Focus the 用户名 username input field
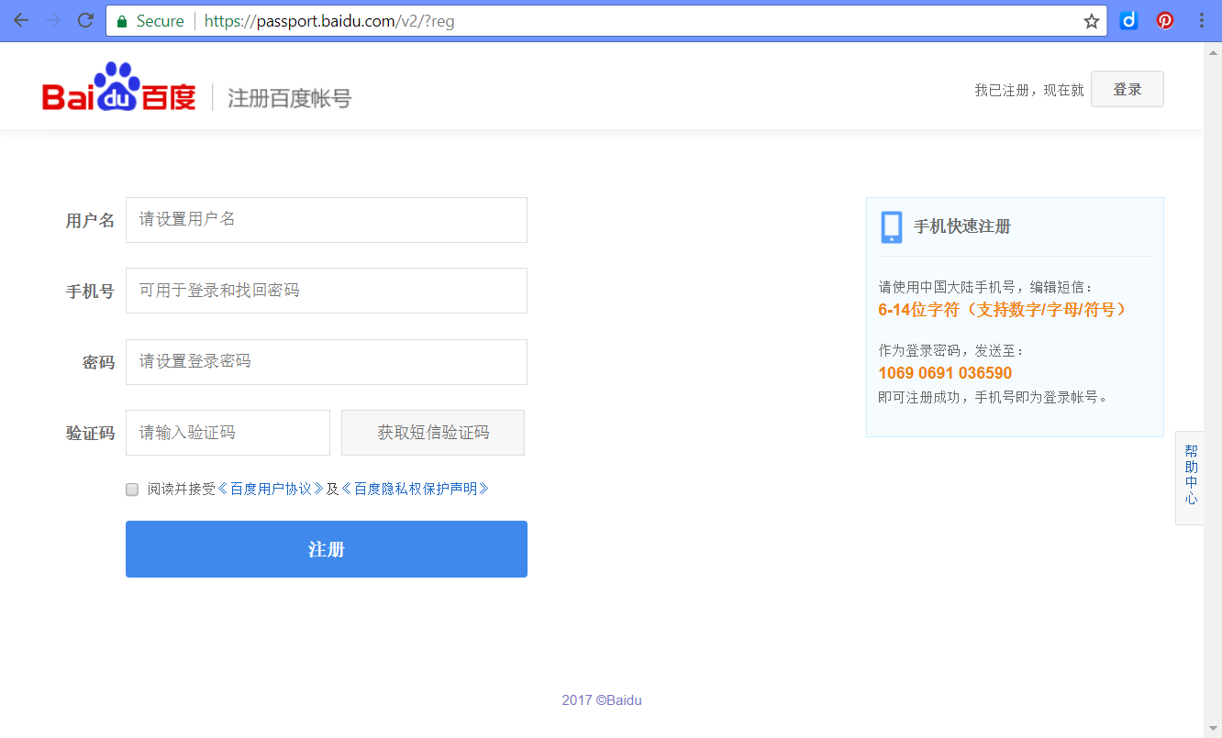1222x738 pixels. (327, 220)
